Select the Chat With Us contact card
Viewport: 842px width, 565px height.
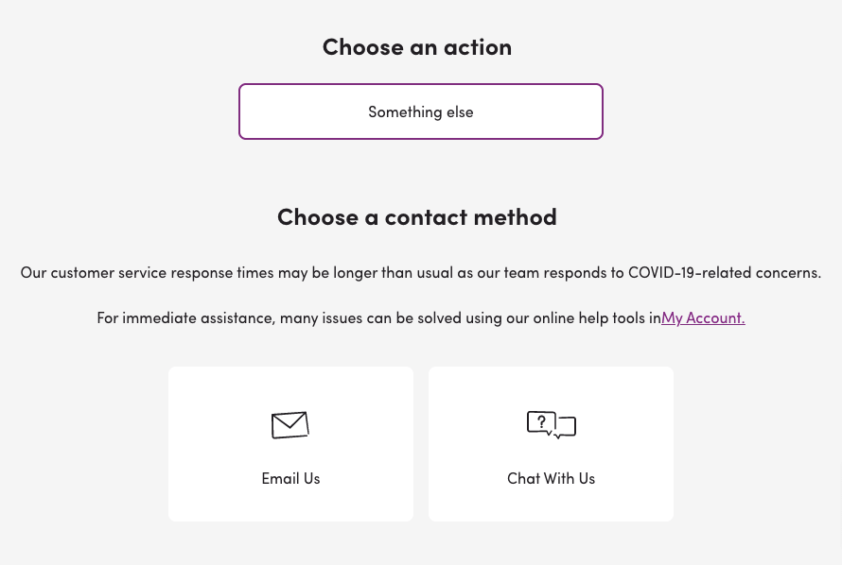tap(552, 444)
